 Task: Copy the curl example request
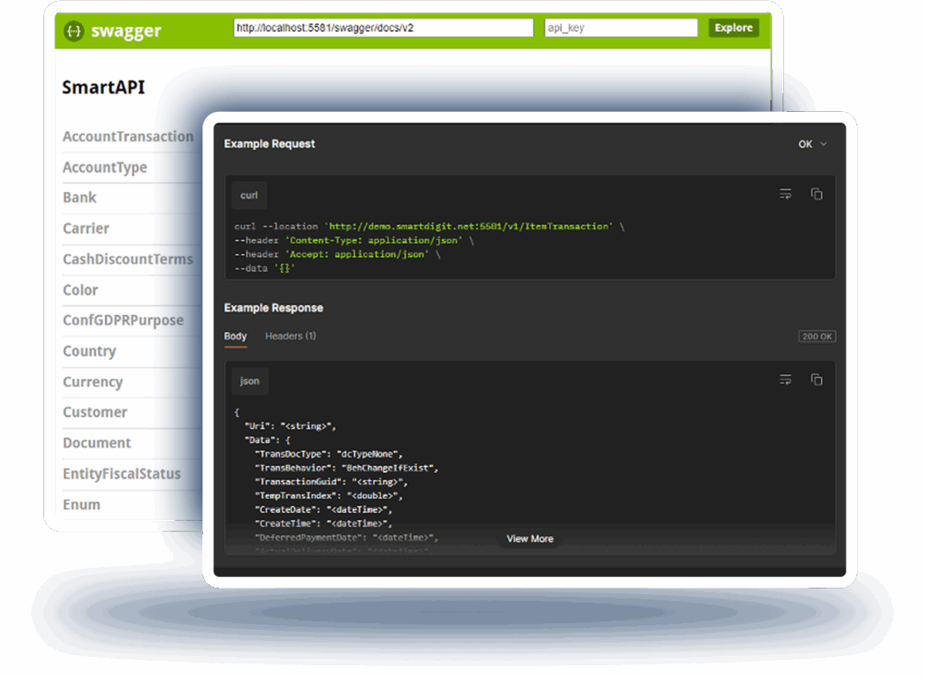(x=817, y=194)
